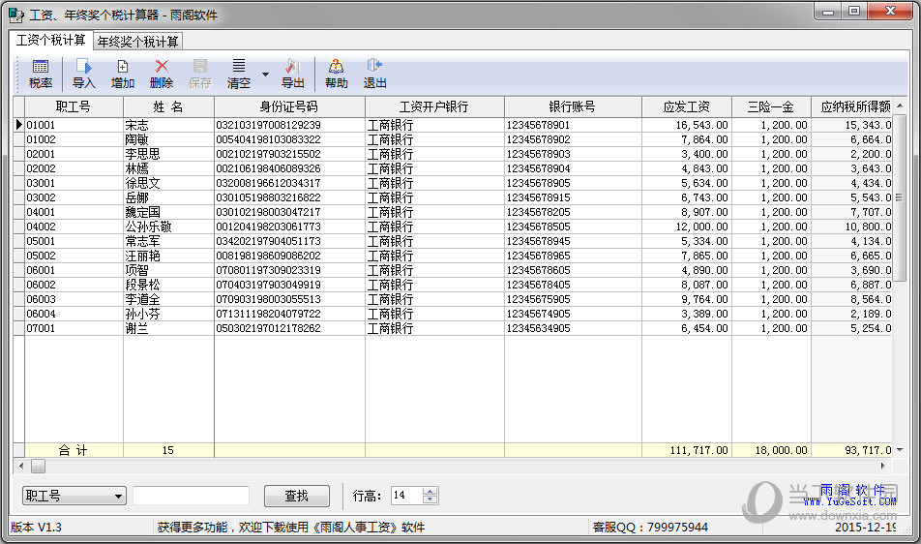Open the 帮助 help icon
The image size is (921, 544).
coord(336,74)
